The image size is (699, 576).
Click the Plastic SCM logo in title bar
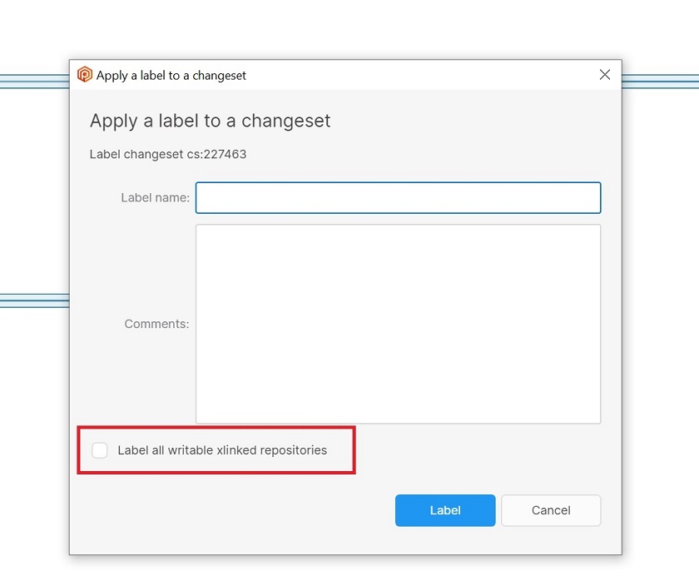point(85,75)
